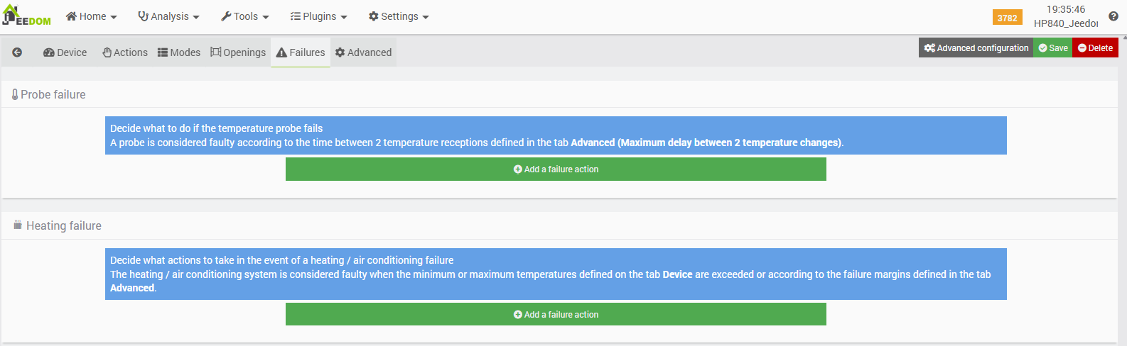Image resolution: width=1127 pixels, height=346 pixels.
Task: Open the Home dropdown menu
Action: click(x=91, y=16)
